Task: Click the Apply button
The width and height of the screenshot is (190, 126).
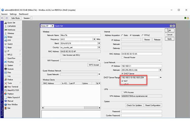Action: [169, 39]
